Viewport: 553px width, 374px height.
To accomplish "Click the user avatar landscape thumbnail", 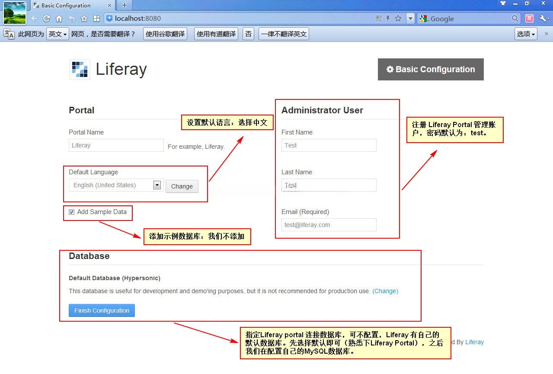I will click(x=15, y=13).
